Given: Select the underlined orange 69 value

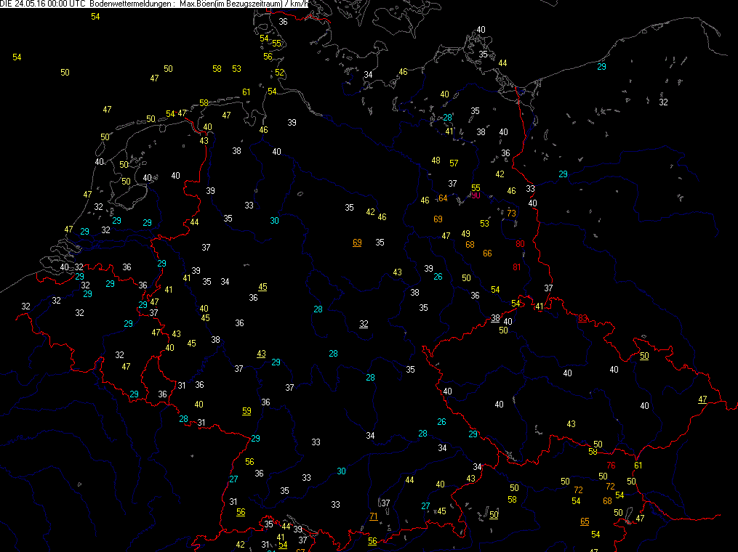Looking at the screenshot, I should tap(357, 243).
